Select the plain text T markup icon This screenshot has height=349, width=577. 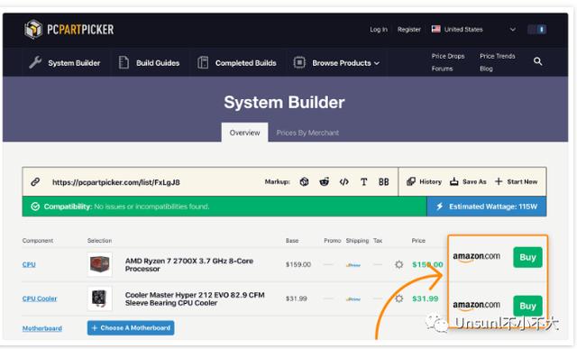[x=363, y=181]
